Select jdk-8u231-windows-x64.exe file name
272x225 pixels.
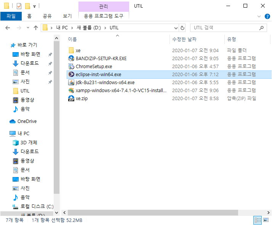(105, 83)
